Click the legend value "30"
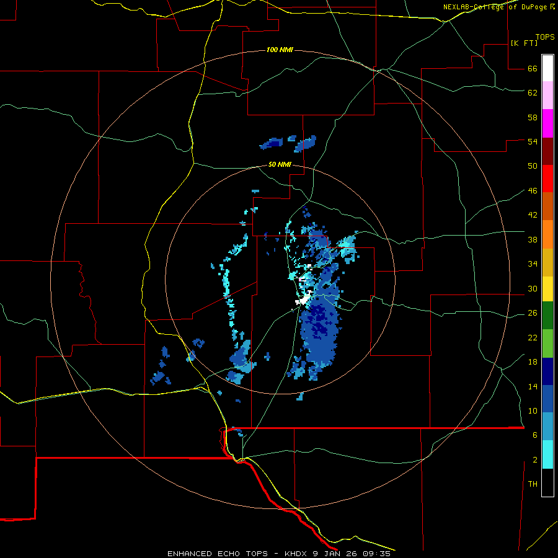558x558 pixels. (533, 288)
